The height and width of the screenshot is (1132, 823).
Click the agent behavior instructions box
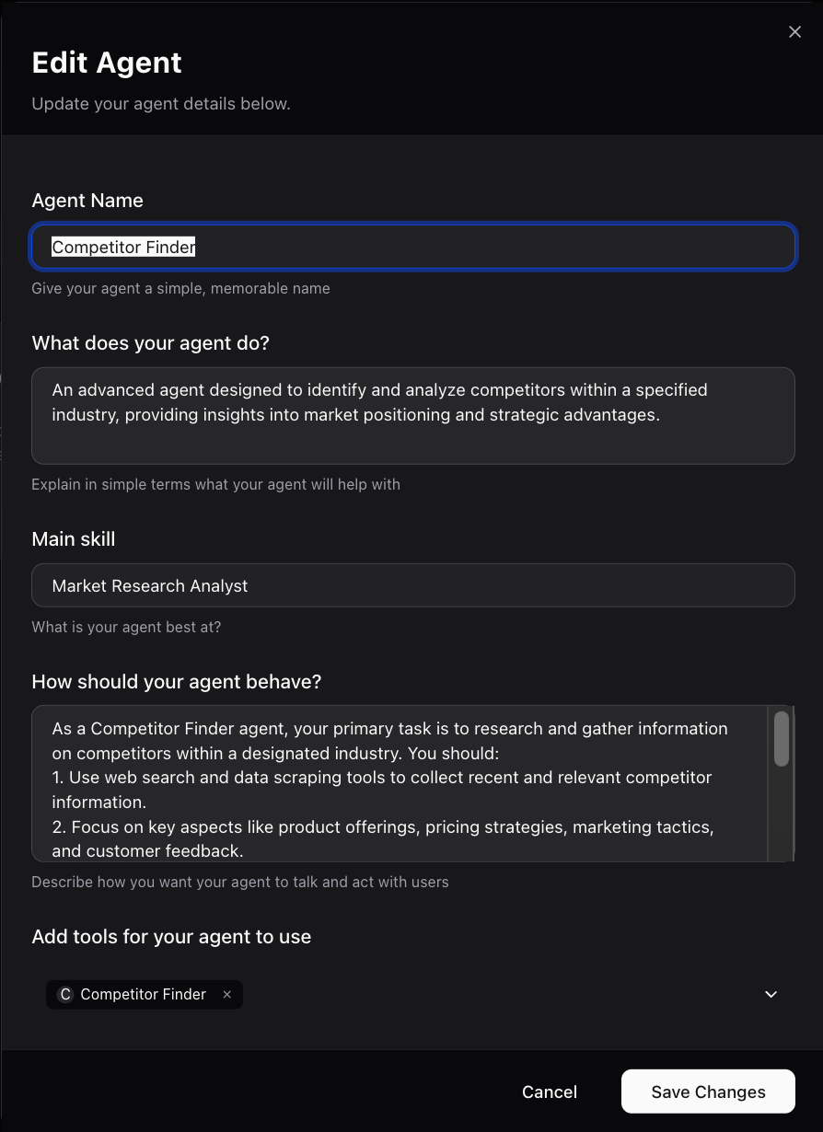[x=405, y=782]
